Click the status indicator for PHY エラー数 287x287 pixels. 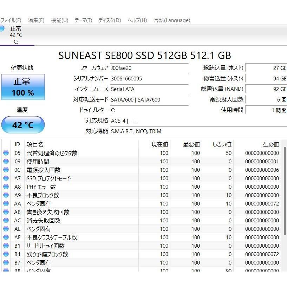pyautogui.click(x=6, y=187)
